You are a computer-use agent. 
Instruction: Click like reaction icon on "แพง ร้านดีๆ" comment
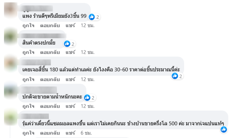(x=92, y=17)
